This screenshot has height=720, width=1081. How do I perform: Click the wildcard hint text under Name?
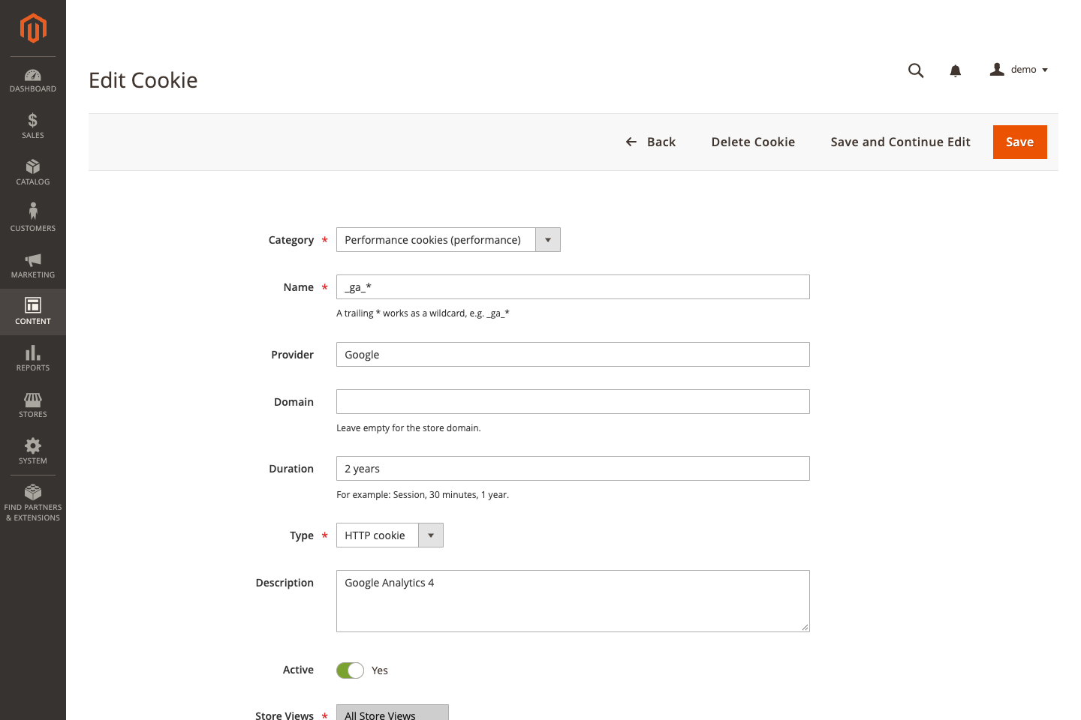tap(423, 313)
